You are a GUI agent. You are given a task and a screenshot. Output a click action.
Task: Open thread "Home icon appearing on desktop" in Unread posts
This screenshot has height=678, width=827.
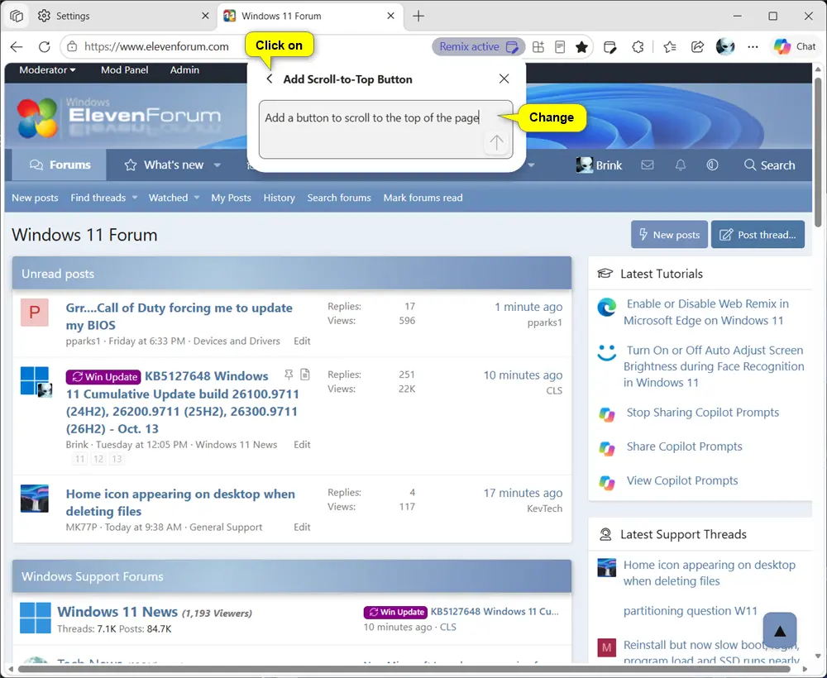180,503
